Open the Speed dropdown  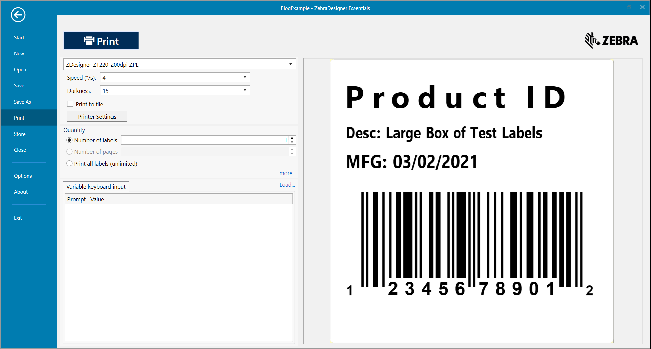[245, 77]
